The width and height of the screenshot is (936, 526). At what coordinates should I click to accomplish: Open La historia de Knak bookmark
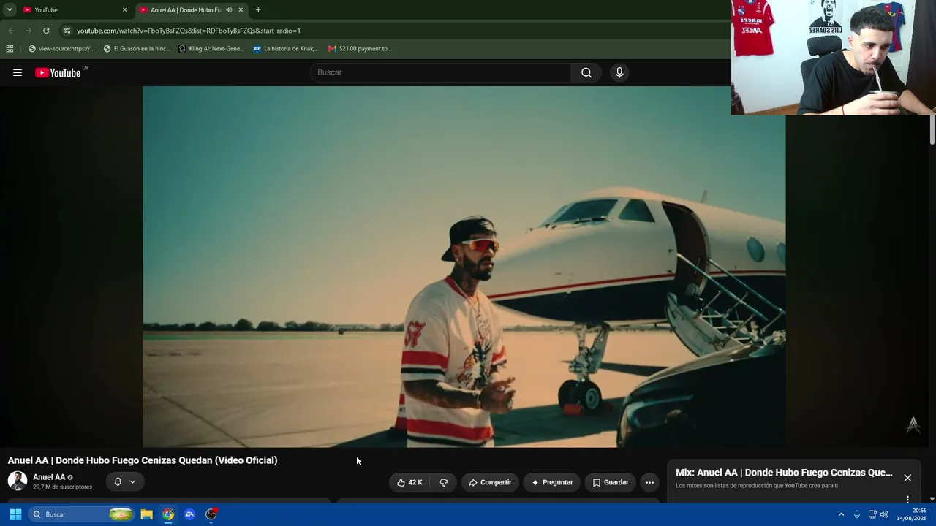pyautogui.click(x=286, y=49)
